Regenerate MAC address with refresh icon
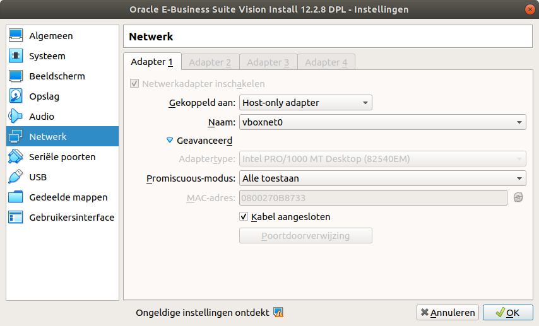The height and width of the screenshot is (326, 539). point(518,198)
